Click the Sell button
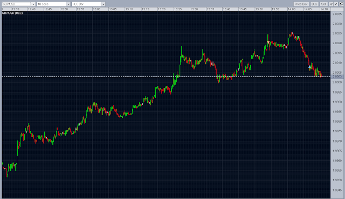This screenshot has width=345, height=199. pyautogui.click(x=323, y=4)
